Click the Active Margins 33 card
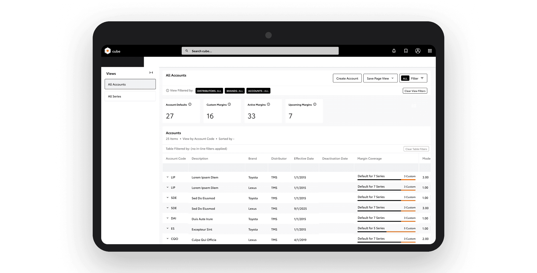 pyautogui.click(x=263, y=111)
